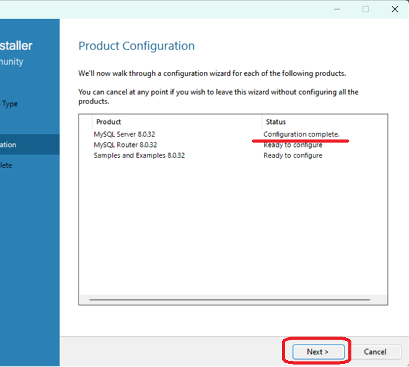Click Ready to configure for Samples and Examples
Viewport: 409px width, 367px height.
click(x=292, y=156)
